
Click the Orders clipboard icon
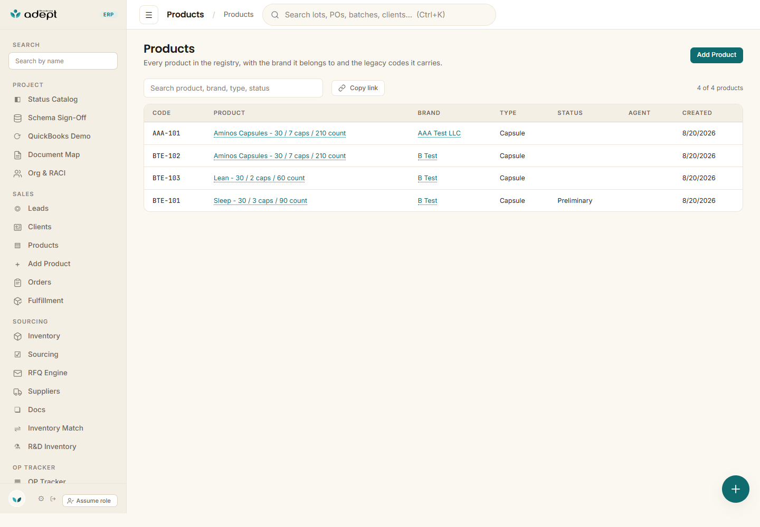tap(17, 282)
